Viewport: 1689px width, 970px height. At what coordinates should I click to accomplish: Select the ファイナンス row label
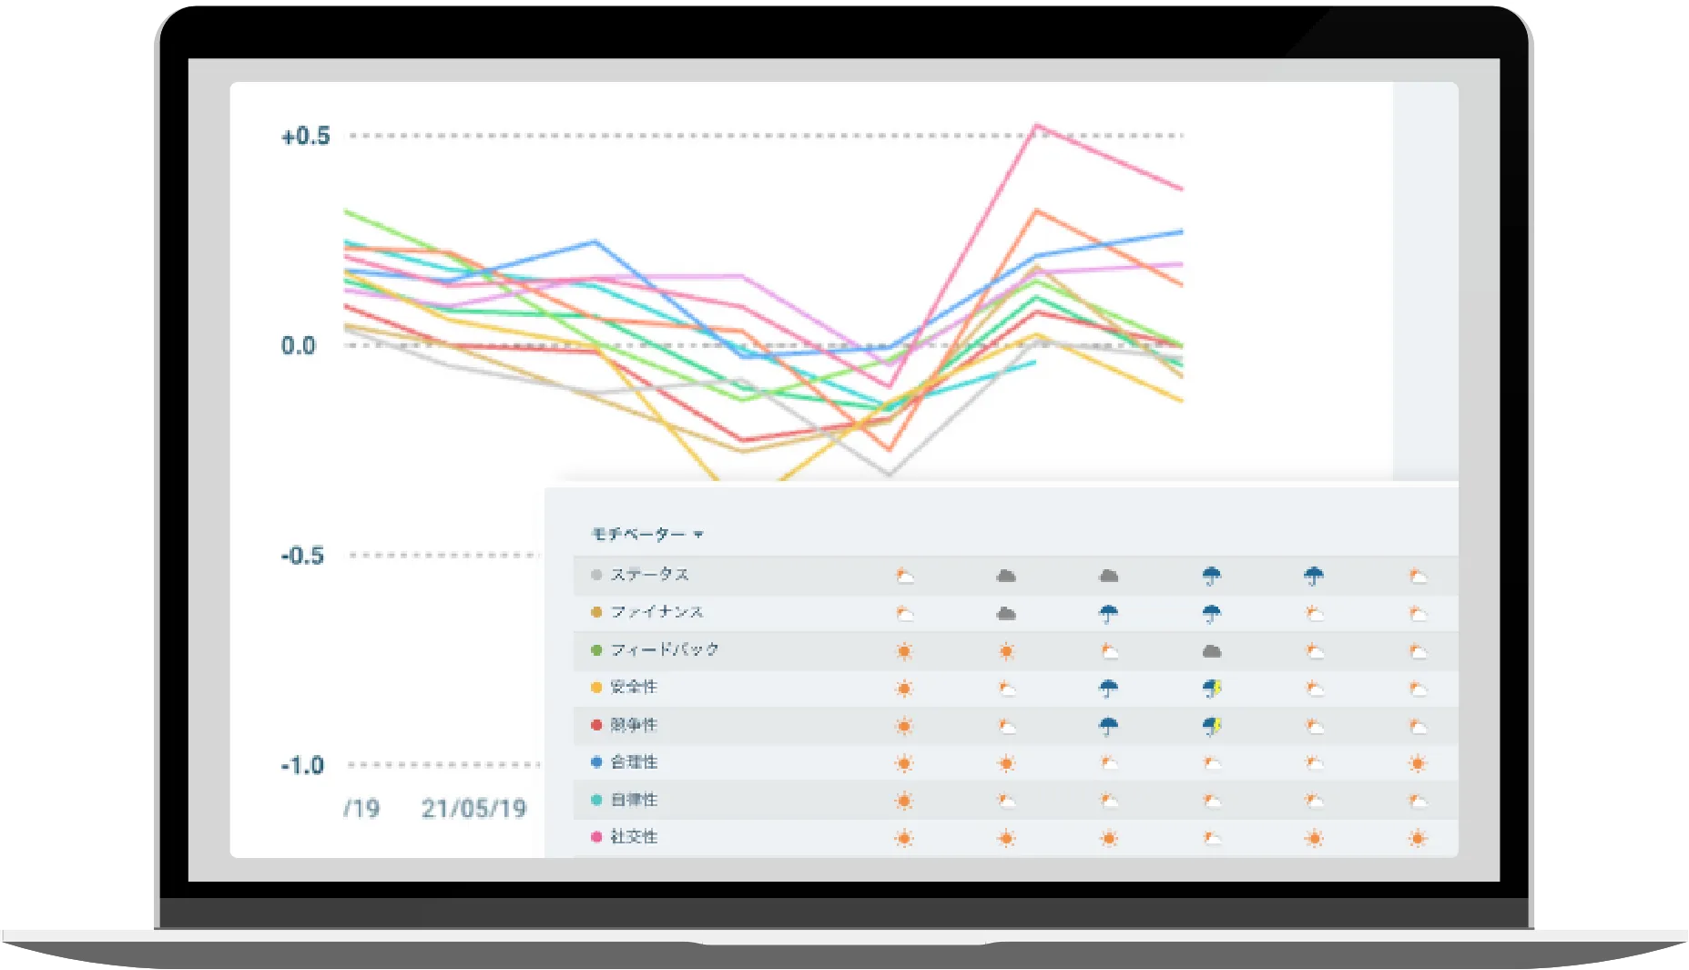click(x=656, y=612)
